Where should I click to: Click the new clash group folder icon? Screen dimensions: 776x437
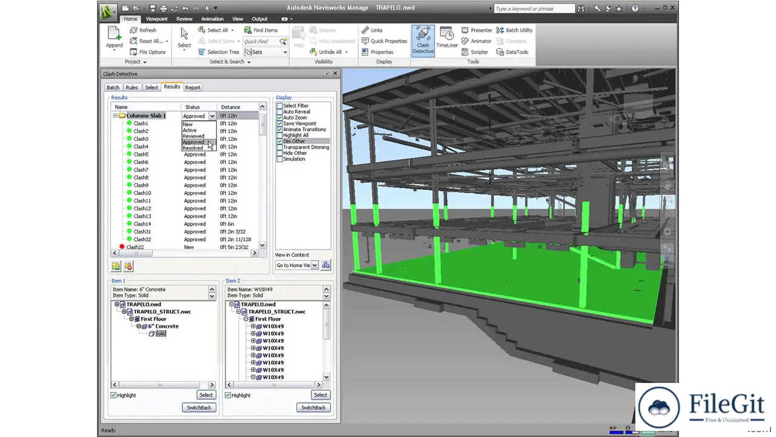116,266
